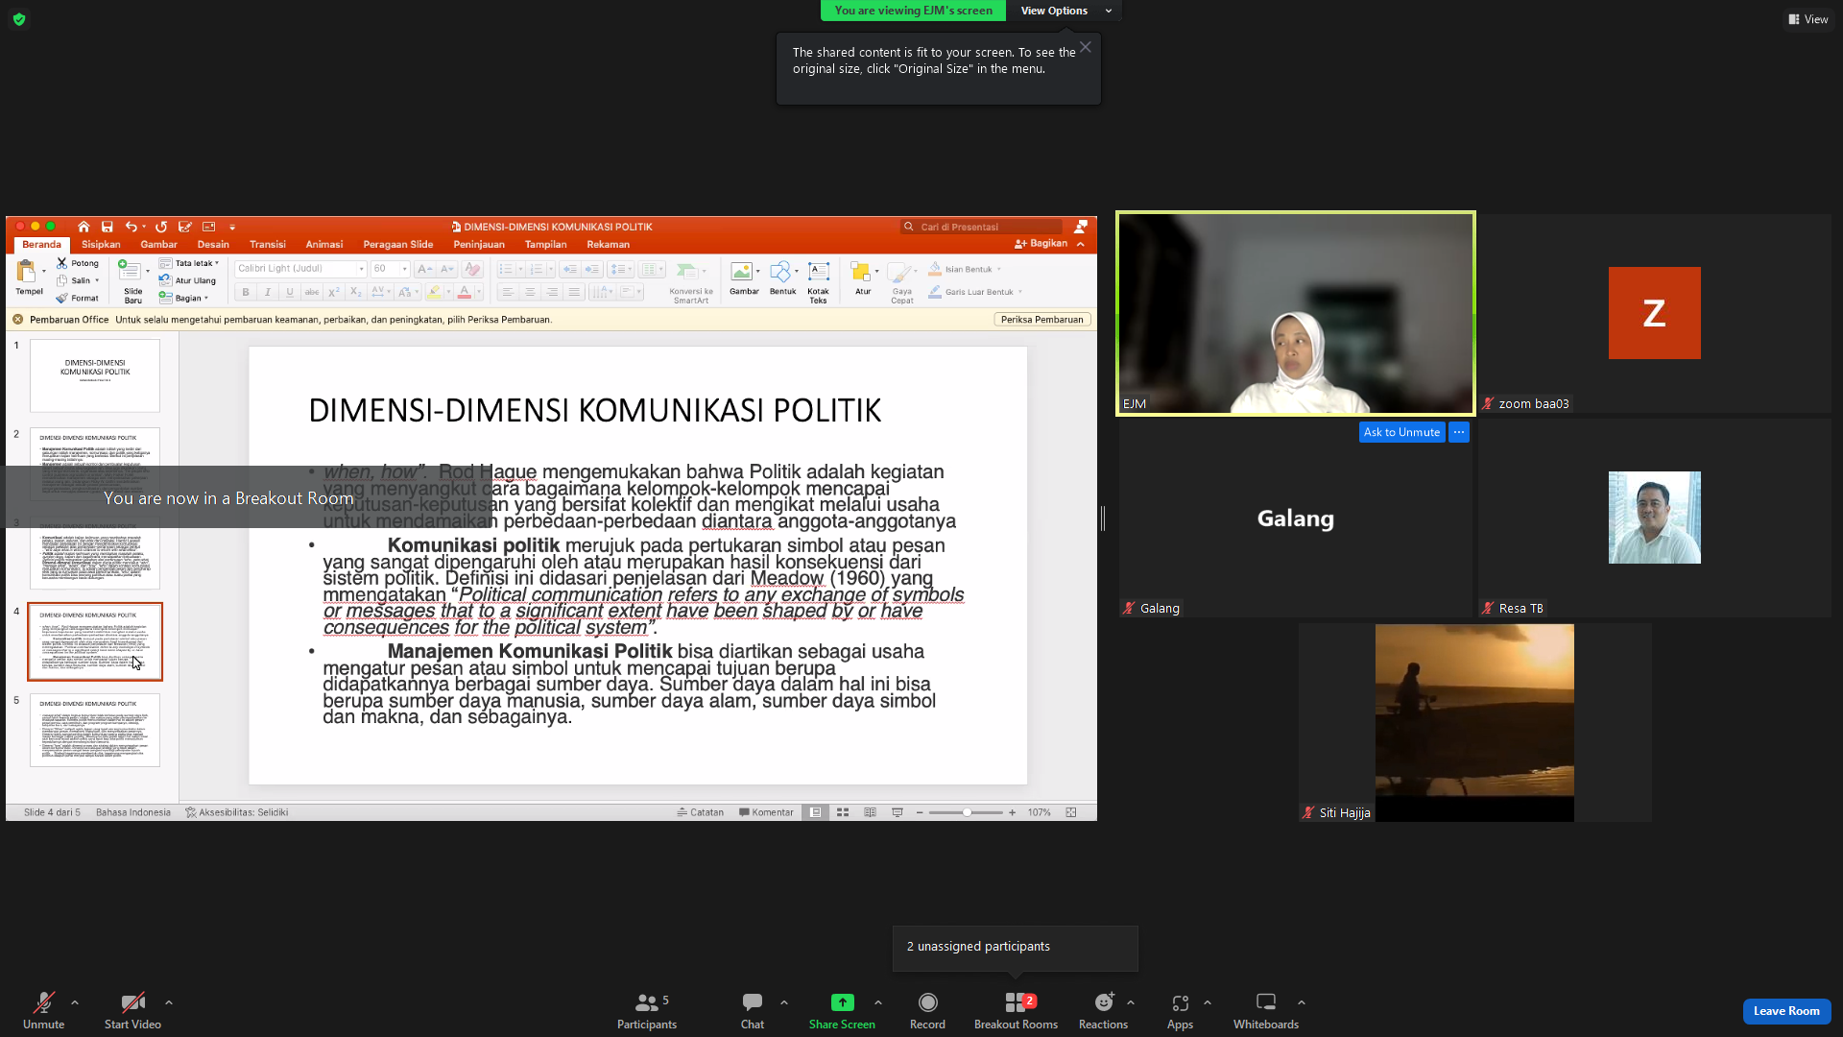Viewport: 1843px width, 1037px height.
Task: Click the Tempel (Paste) clipboard icon
Action: (27, 272)
